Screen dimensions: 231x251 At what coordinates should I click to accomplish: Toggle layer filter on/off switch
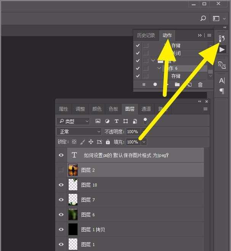(145, 121)
